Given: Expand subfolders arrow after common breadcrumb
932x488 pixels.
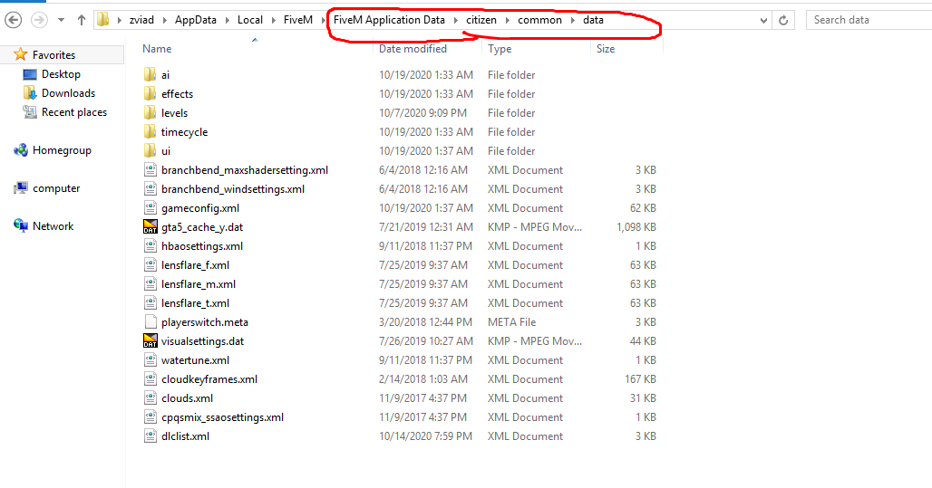Looking at the screenshot, I should 573,20.
